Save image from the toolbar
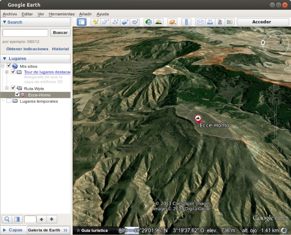The image size is (291, 235). pyautogui.click(x=220, y=22)
